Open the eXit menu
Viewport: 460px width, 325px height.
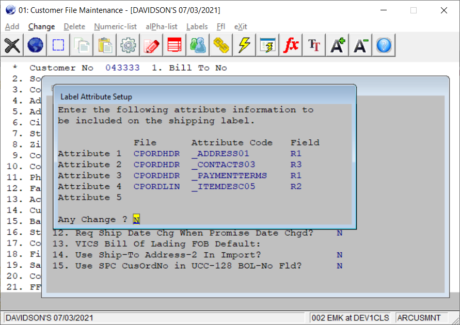tap(241, 27)
